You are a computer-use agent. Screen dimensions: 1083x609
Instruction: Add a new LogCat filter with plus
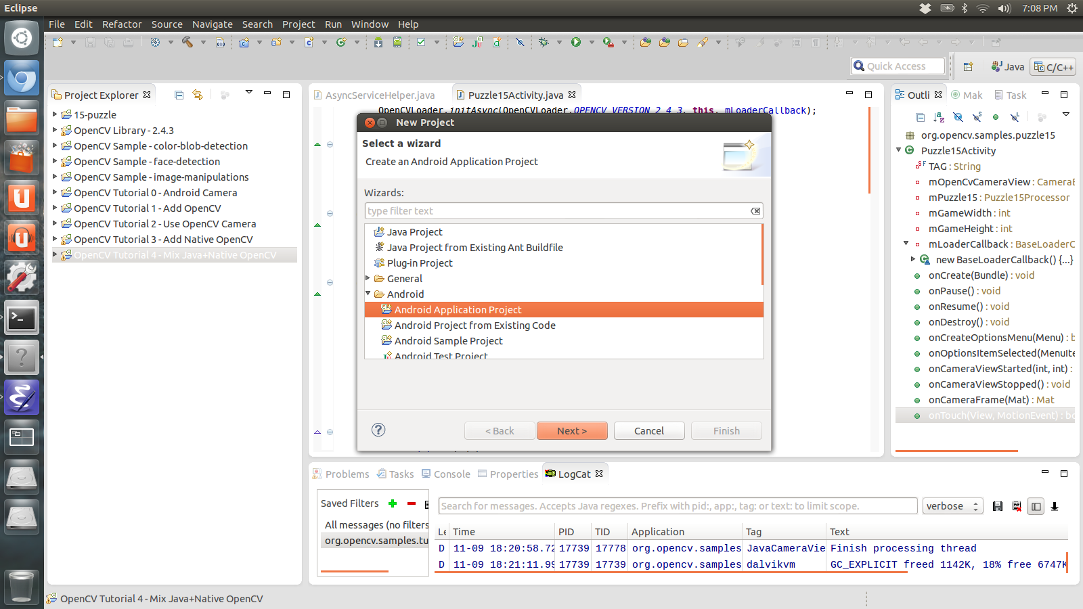point(393,503)
